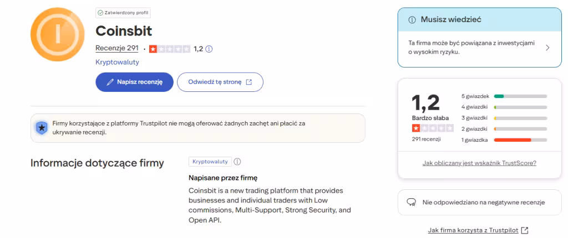Open the Recenzje 291 link
The image size is (568, 238).
[x=116, y=48]
